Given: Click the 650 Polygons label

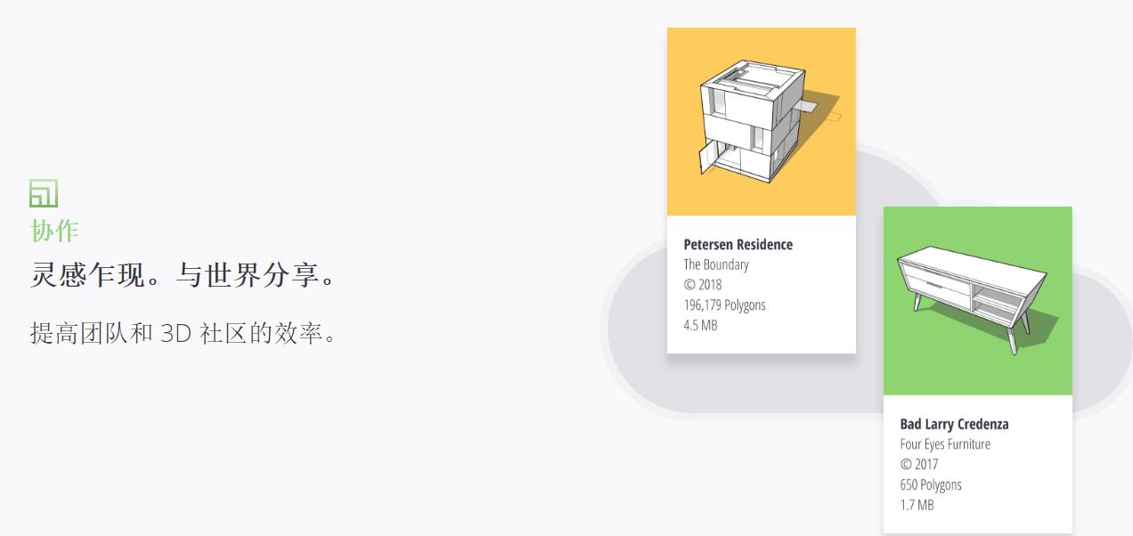Looking at the screenshot, I should (x=930, y=485).
